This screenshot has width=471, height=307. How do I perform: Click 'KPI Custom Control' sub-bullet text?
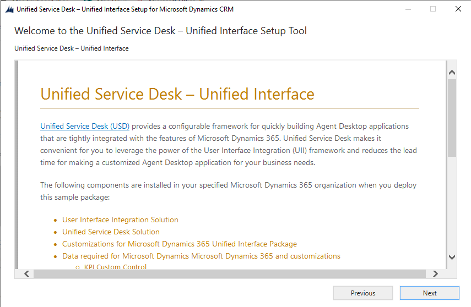coord(115,266)
